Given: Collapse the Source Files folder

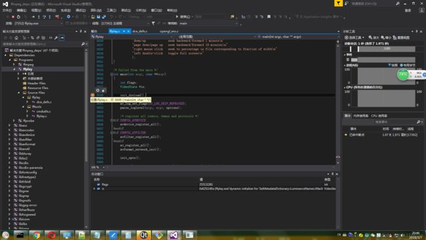Looking at the screenshot, I should [x=19, y=92].
